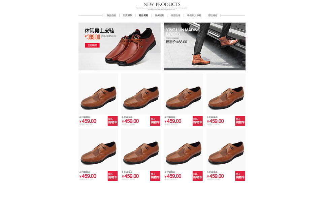Select the bold 商务男鞋 tab

click(x=143, y=15)
